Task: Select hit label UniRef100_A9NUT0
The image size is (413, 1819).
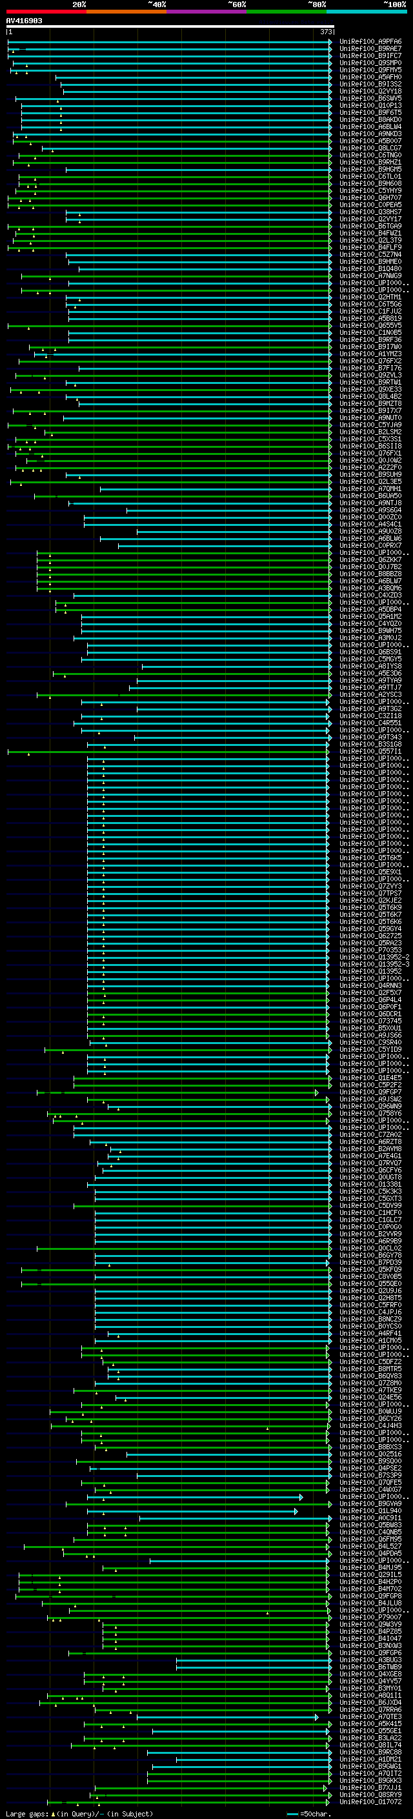Action: point(370,417)
